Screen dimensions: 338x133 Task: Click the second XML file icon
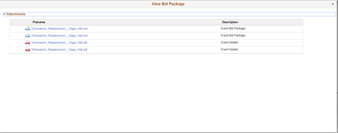coord(27,35)
